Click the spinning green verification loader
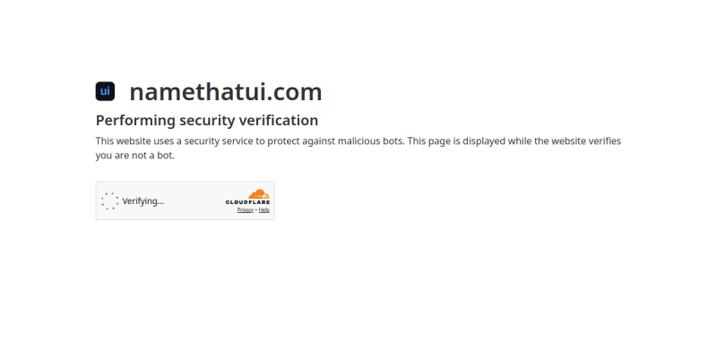 (109, 200)
